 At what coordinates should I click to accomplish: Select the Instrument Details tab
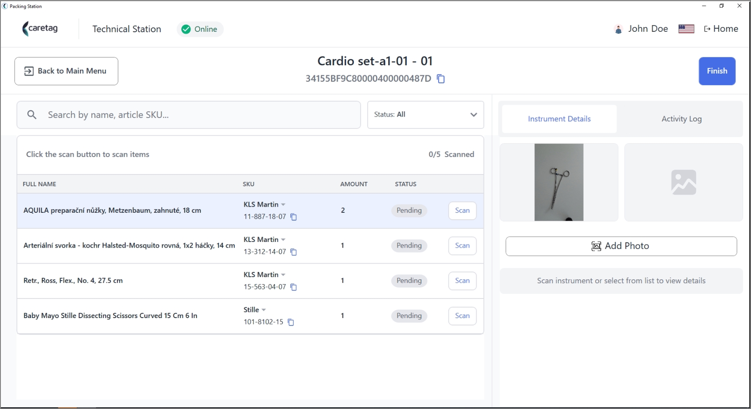coord(559,119)
